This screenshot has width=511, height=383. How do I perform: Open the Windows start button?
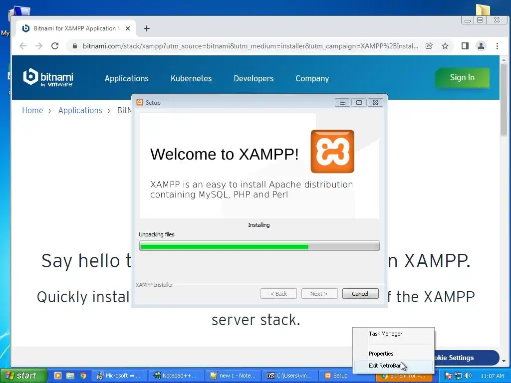23,376
